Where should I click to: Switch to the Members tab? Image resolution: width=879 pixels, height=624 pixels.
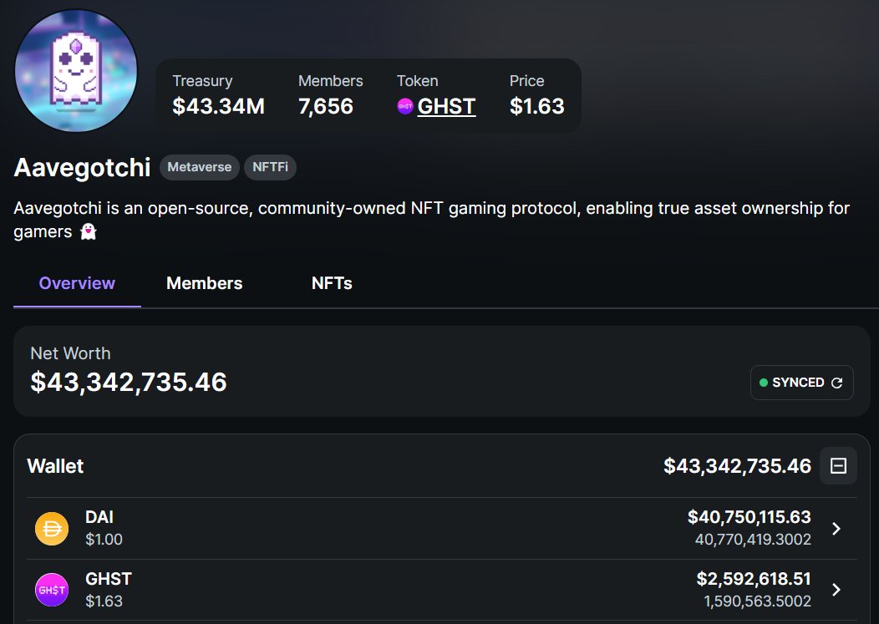click(205, 283)
